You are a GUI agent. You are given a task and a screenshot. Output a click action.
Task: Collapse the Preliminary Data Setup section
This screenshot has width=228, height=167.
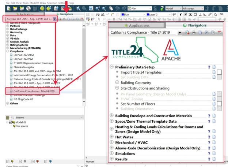point(112,67)
